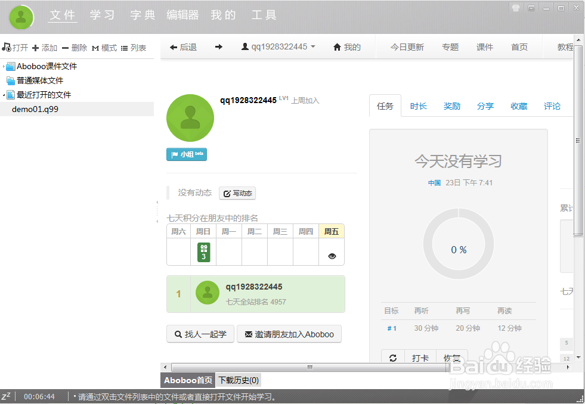585x404 pixels.
Task: Select the 周六 column header
Action: (x=178, y=231)
